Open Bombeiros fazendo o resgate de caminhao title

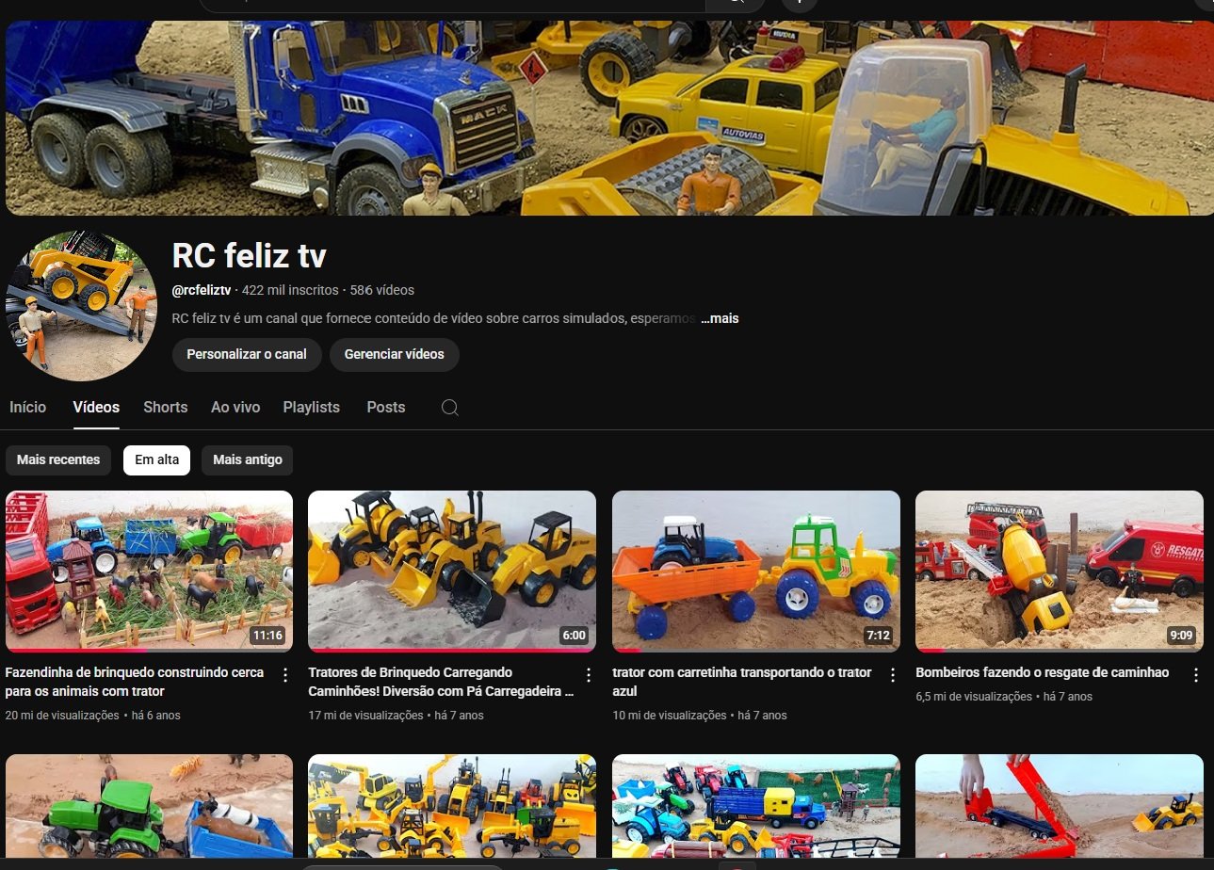[1043, 672]
